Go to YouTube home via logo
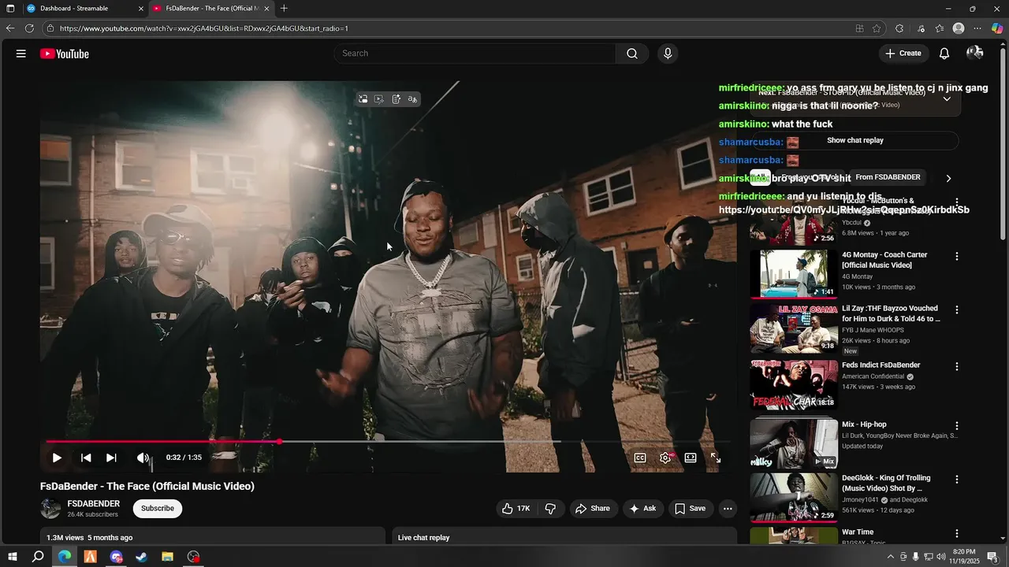The image size is (1009, 567). pyautogui.click(x=65, y=54)
